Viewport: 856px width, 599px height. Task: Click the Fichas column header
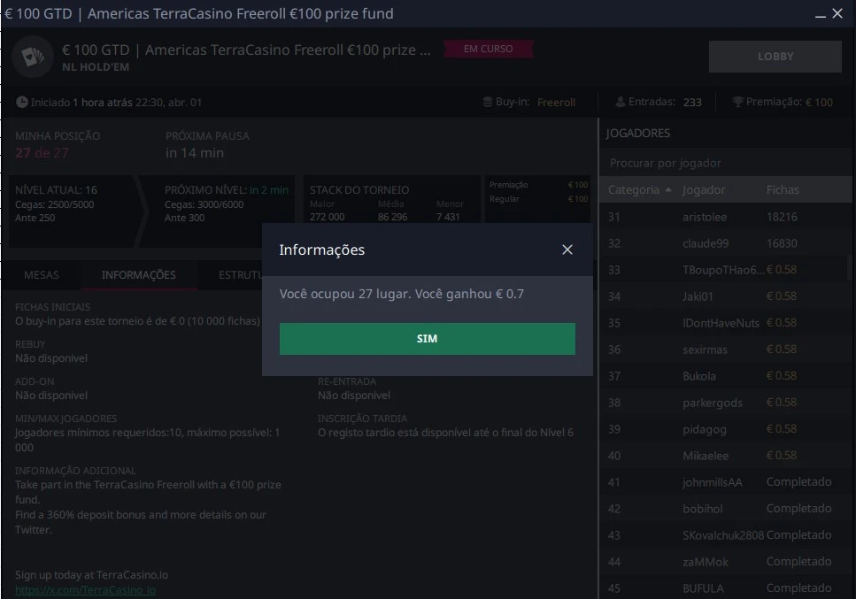[783, 190]
